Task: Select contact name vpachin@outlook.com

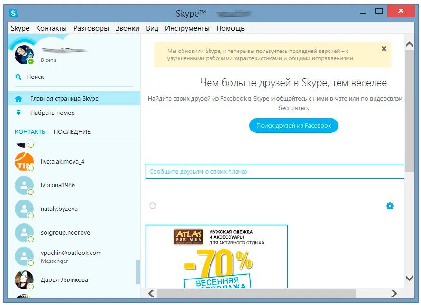Action: point(71,253)
